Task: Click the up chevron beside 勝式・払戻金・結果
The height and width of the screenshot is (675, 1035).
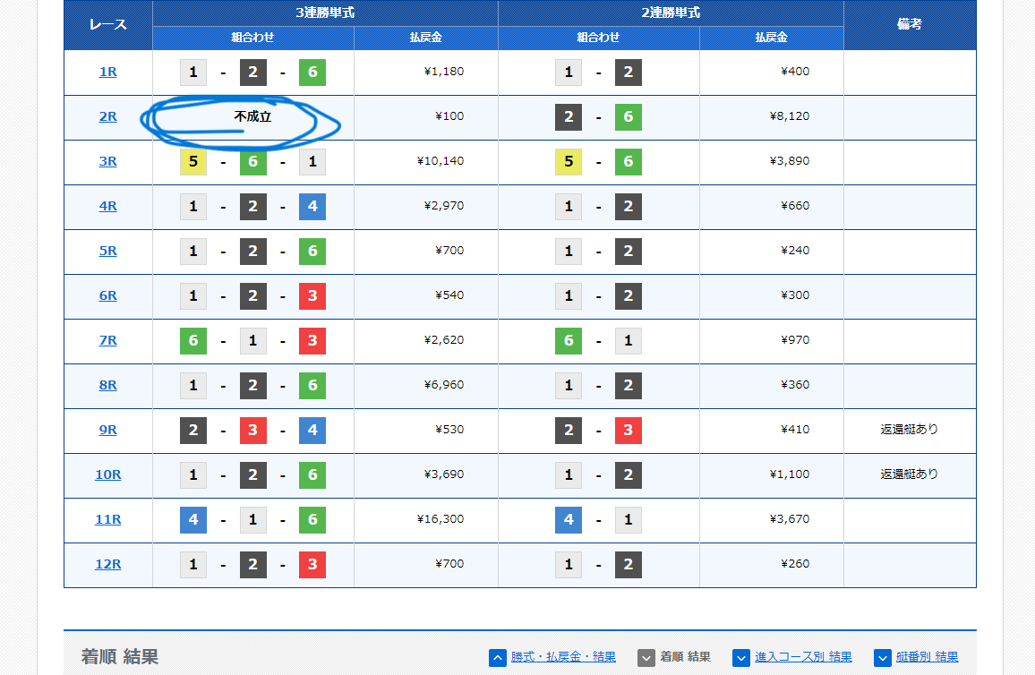Action: pos(498,657)
